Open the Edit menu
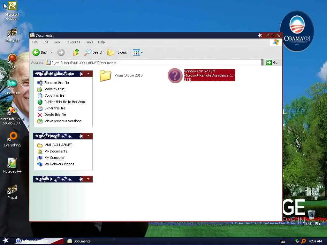 [45, 42]
